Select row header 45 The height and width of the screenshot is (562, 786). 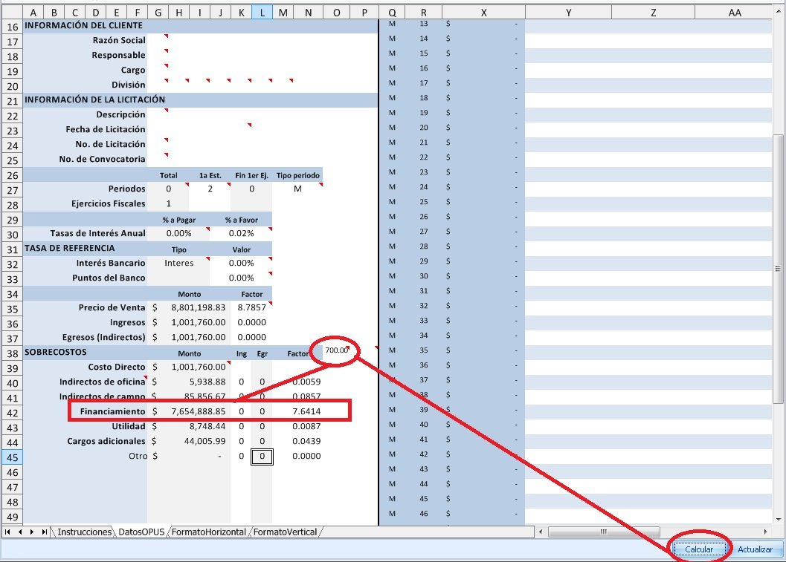11,457
